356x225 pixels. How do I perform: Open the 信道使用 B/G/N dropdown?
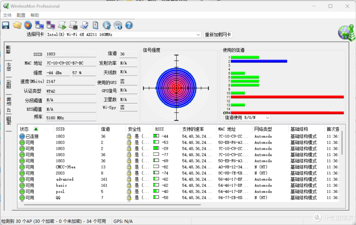tap(247, 118)
